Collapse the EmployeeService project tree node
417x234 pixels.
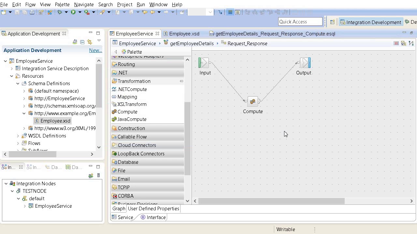click(x=6, y=61)
